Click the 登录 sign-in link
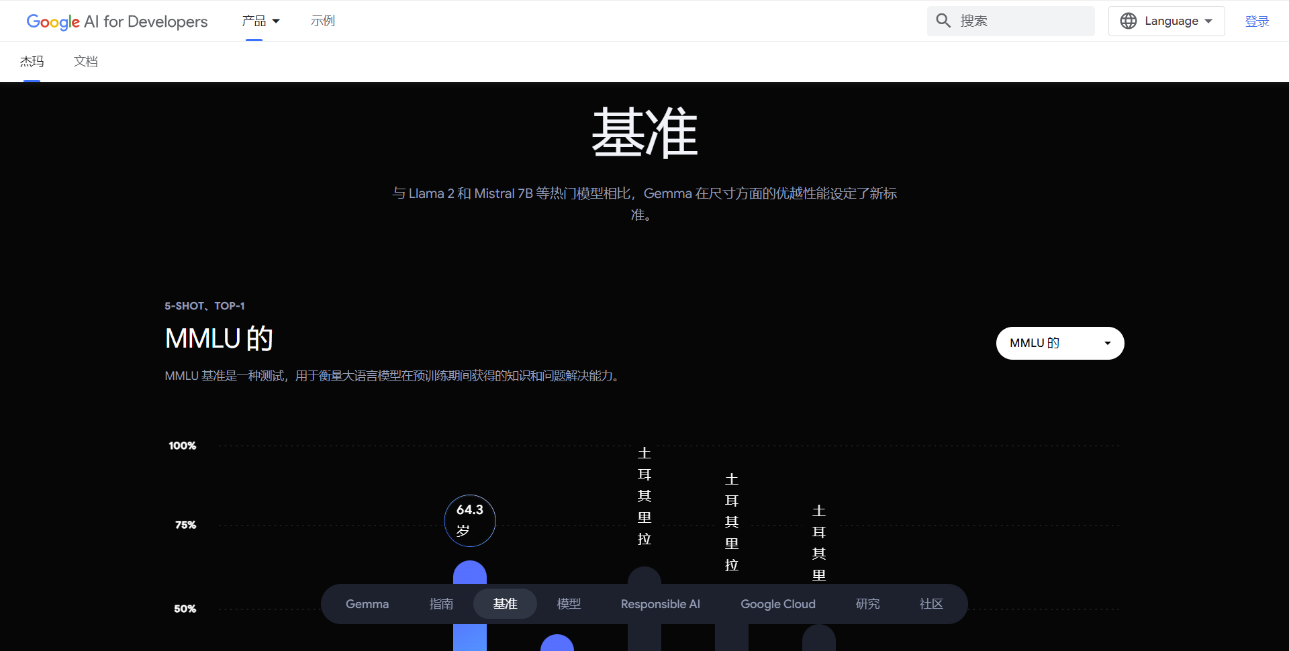The height and width of the screenshot is (651, 1289). (1257, 21)
